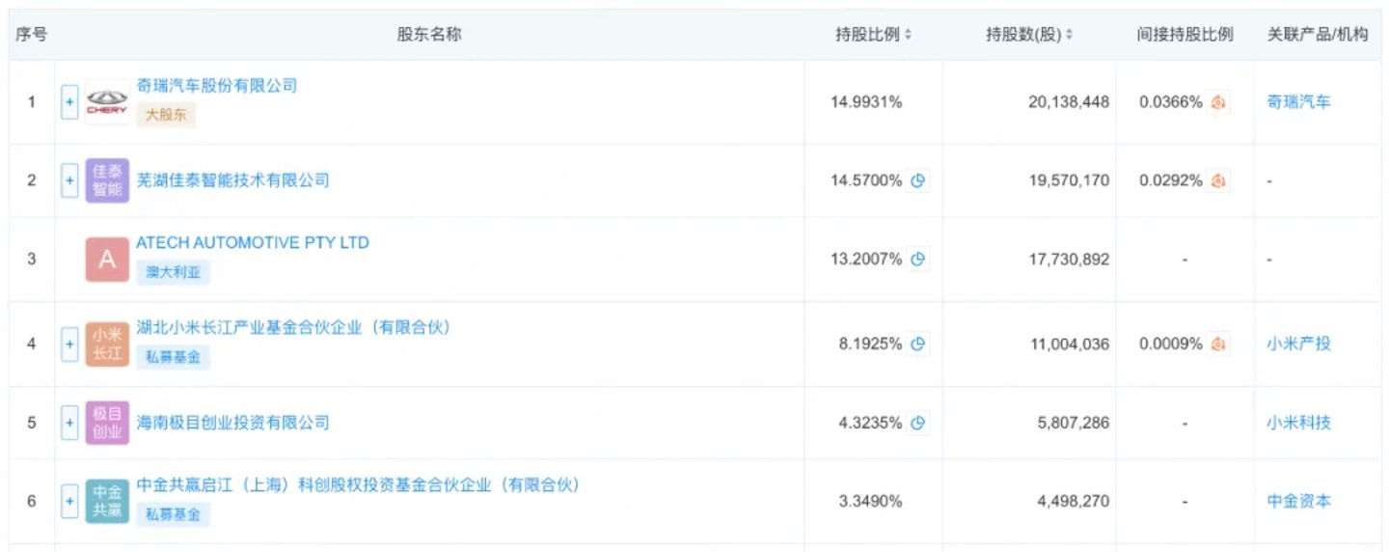
Task: Open indirect holding chart icon beside 0.0009%
Action: pos(1218,344)
